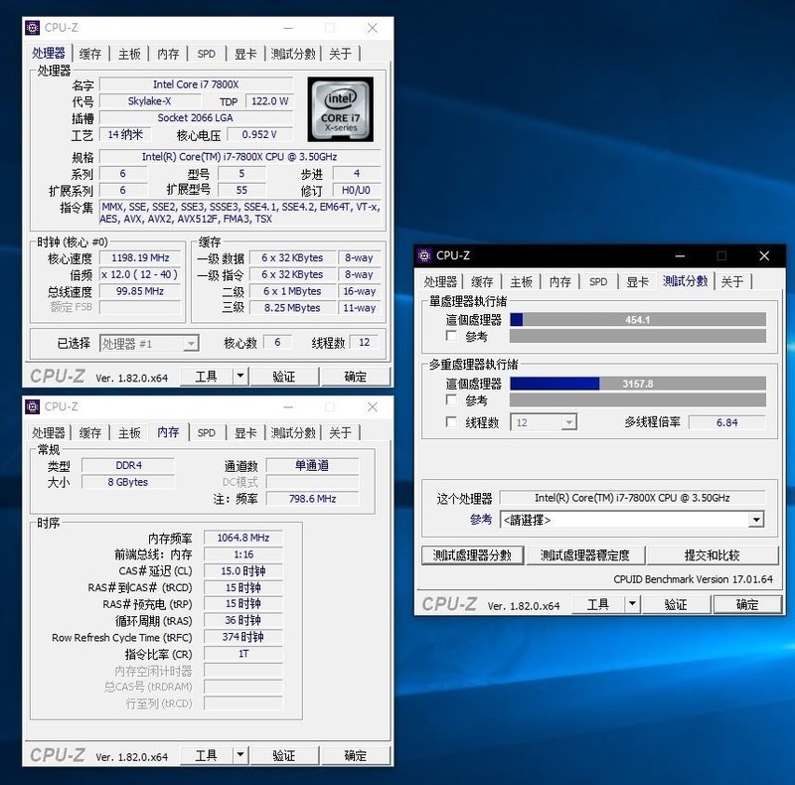Switch to 处理器 tab in memory window
The width and height of the screenshot is (795, 785).
point(49,432)
